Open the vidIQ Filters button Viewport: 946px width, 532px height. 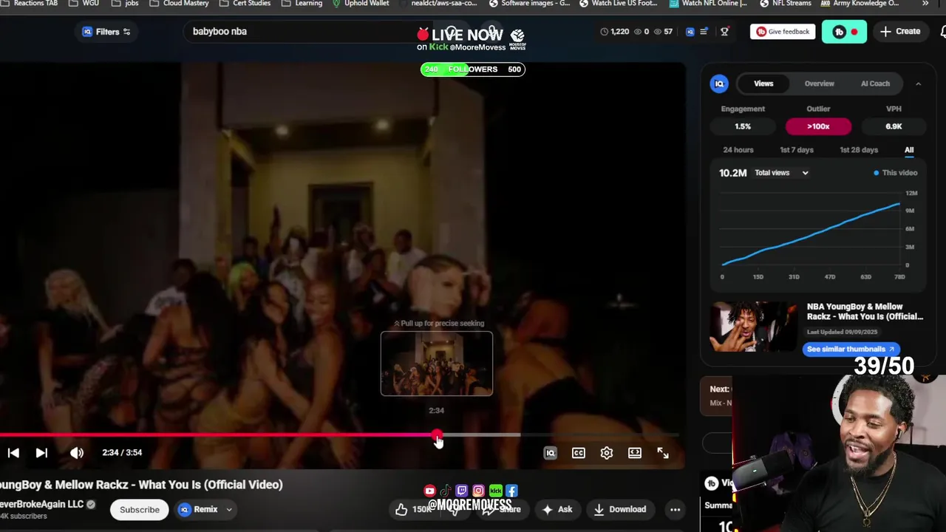pyautogui.click(x=107, y=32)
